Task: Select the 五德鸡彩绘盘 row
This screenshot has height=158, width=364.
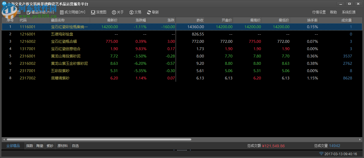Action: (x=182, y=34)
